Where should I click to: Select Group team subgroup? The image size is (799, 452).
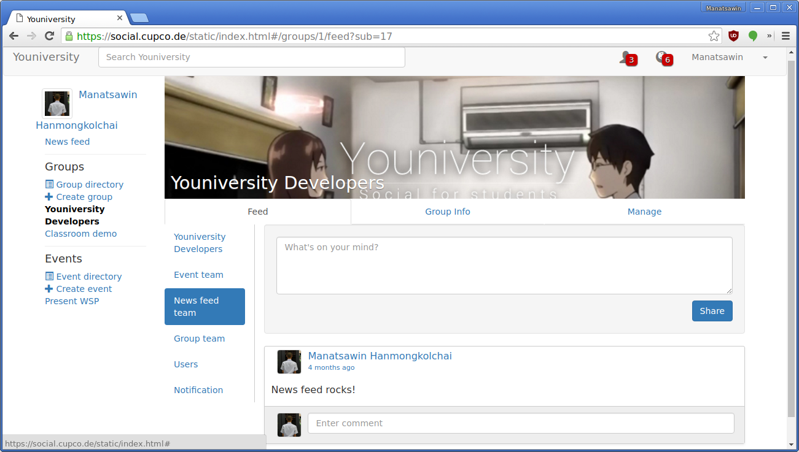205,339
